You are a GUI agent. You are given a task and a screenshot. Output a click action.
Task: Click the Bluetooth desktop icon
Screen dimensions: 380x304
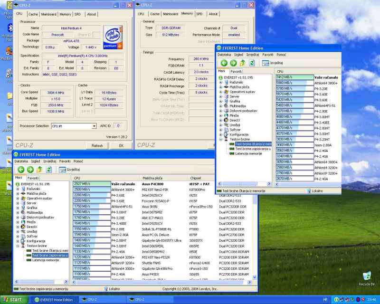[9, 28]
